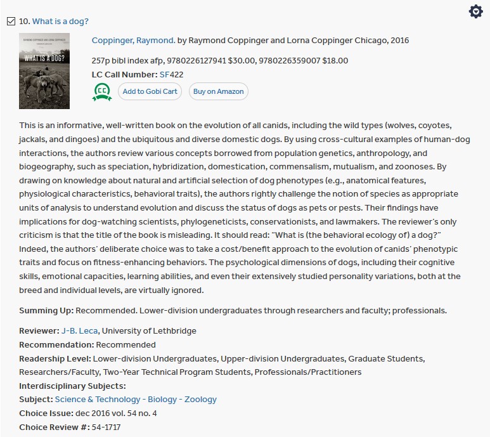Open the settings gear icon
The width and height of the screenshot is (490, 437).
[x=475, y=11]
